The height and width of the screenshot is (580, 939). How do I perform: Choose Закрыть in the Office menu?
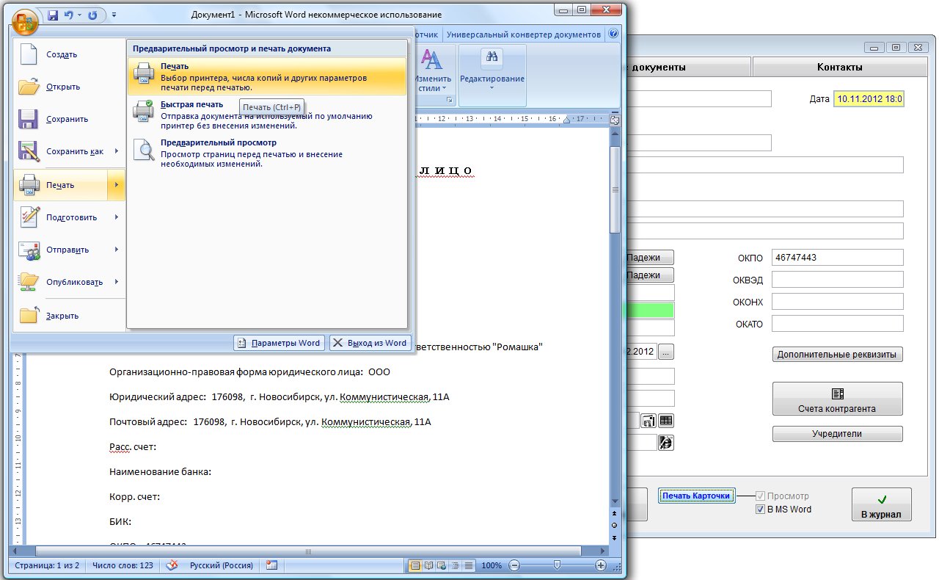point(68,316)
